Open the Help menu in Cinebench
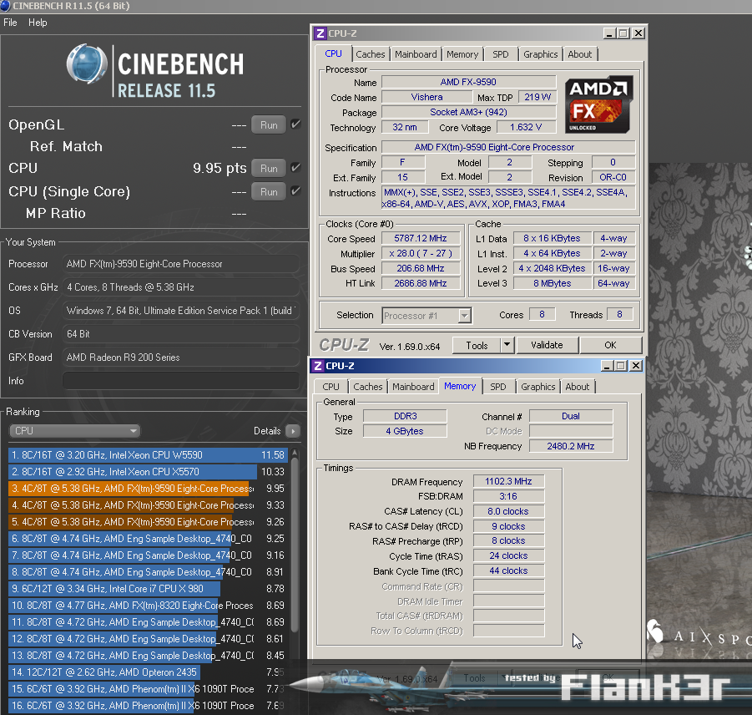This screenshot has width=752, height=715. point(38,23)
